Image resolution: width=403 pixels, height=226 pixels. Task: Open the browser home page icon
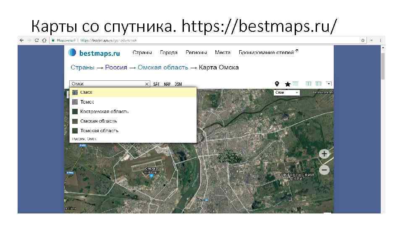click(x=44, y=40)
